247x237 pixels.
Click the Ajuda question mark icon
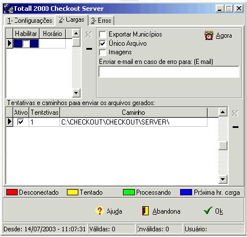click(99, 211)
